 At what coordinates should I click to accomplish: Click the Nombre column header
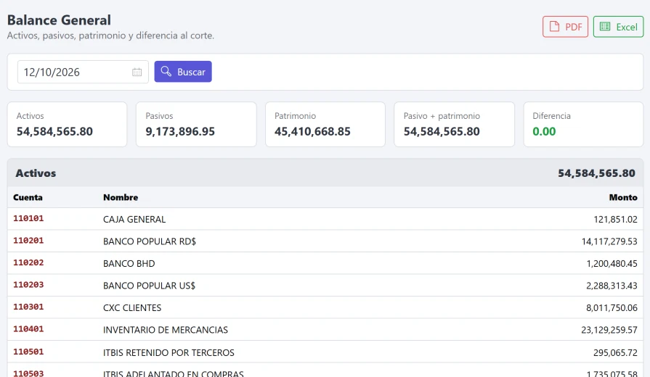[121, 197]
